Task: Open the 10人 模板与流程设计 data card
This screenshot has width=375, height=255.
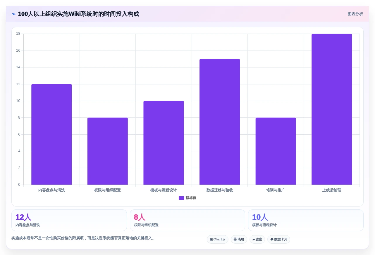Action: (306, 220)
